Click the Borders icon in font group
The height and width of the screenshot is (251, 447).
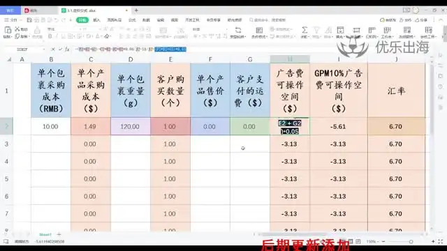tap(70, 36)
